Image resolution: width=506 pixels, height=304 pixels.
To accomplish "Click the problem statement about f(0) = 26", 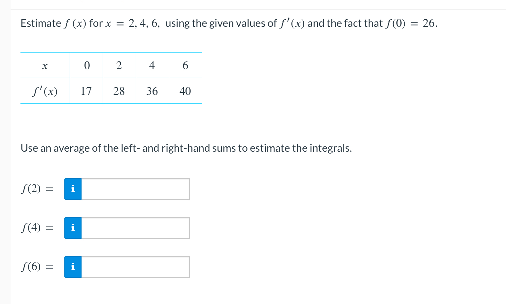I will 229,23.
